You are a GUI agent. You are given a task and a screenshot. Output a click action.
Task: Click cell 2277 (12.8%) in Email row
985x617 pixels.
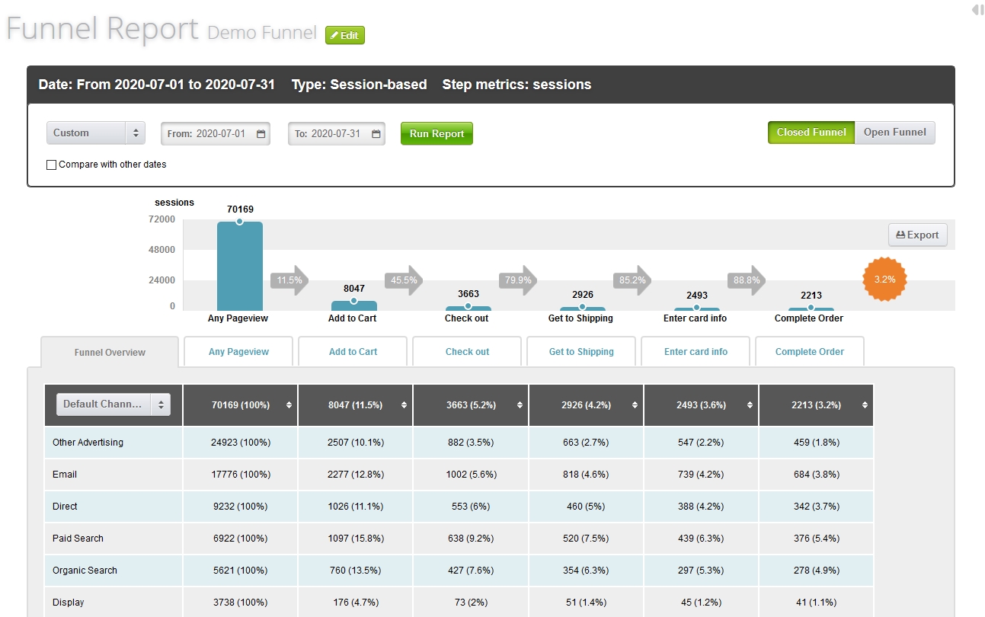[x=355, y=475]
